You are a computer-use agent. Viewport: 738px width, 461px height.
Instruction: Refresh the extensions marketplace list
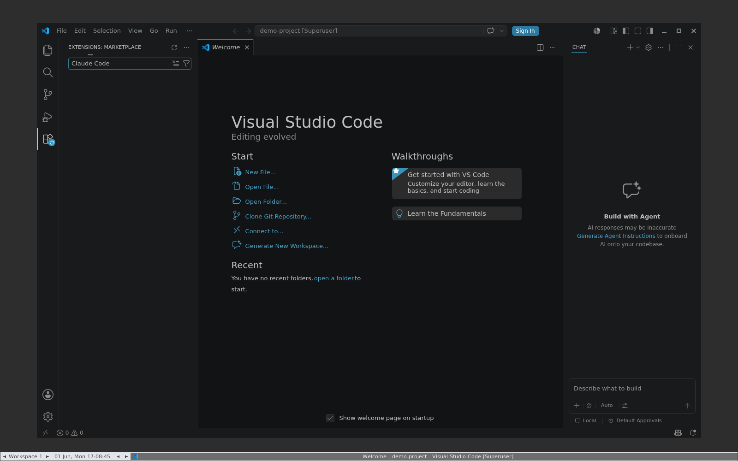click(x=174, y=47)
